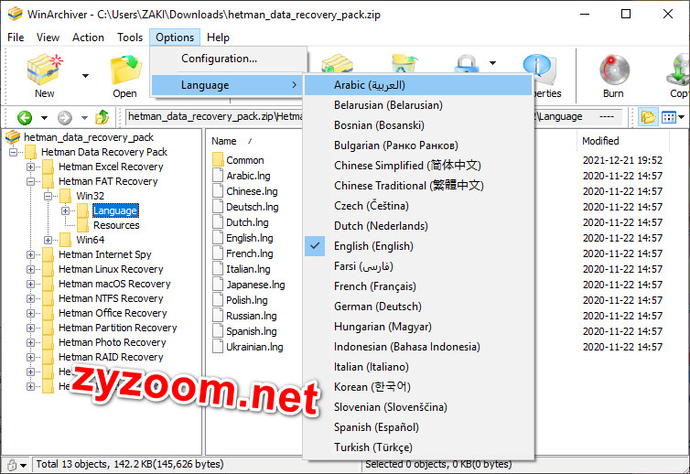Open the Tools menu

pos(130,38)
